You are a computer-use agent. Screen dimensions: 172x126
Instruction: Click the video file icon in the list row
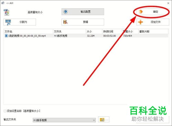[x=6, y=35]
